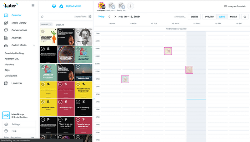Select the red 'We are made of drugs' checkbox
This screenshot has width=250, height=142.
click(x=60, y=102)
